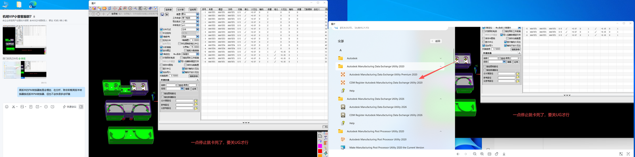635x157 pixels.
Task: Collapse Autodesk Manufacturing Post Processor Utility 2020 folder chevron
Action: coord(441,131)
